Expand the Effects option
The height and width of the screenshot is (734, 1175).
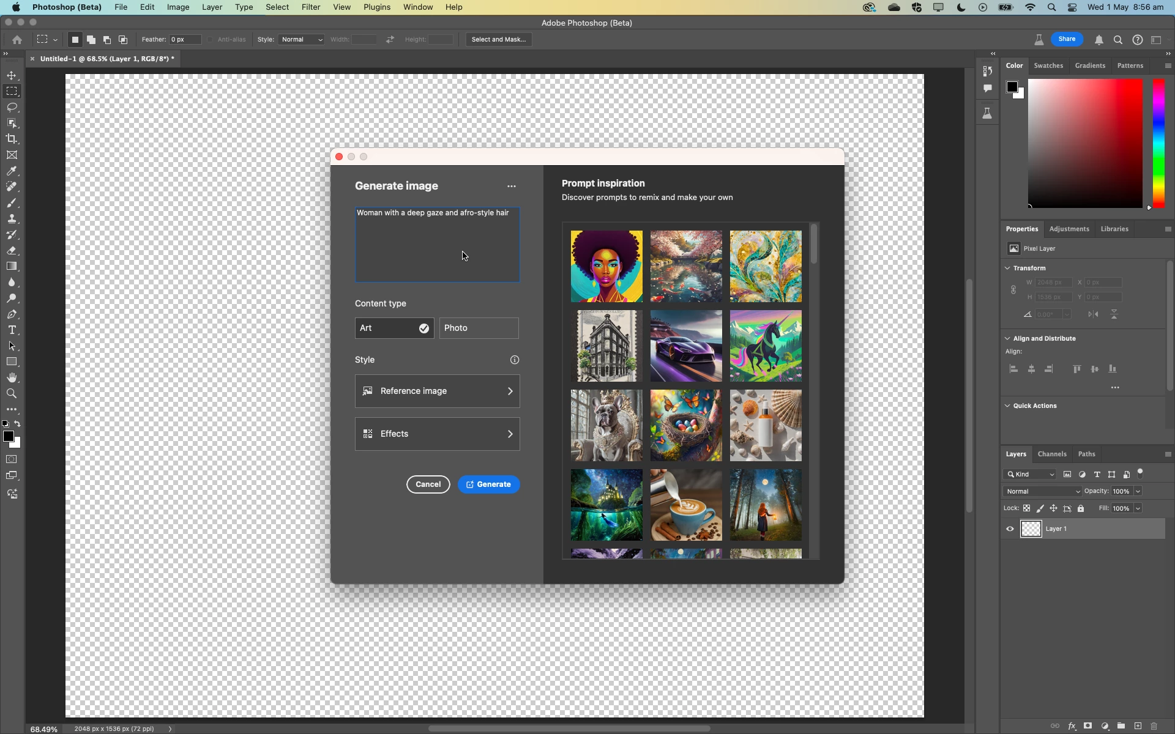437,434
